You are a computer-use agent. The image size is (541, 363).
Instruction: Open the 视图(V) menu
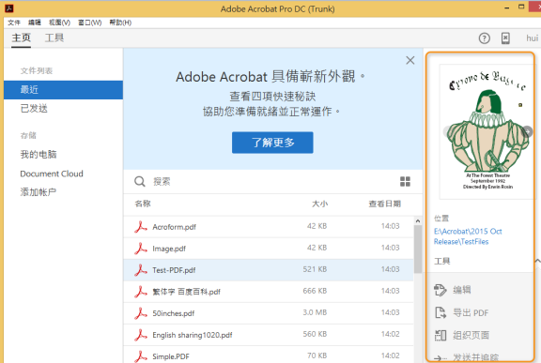coord(59,23)
